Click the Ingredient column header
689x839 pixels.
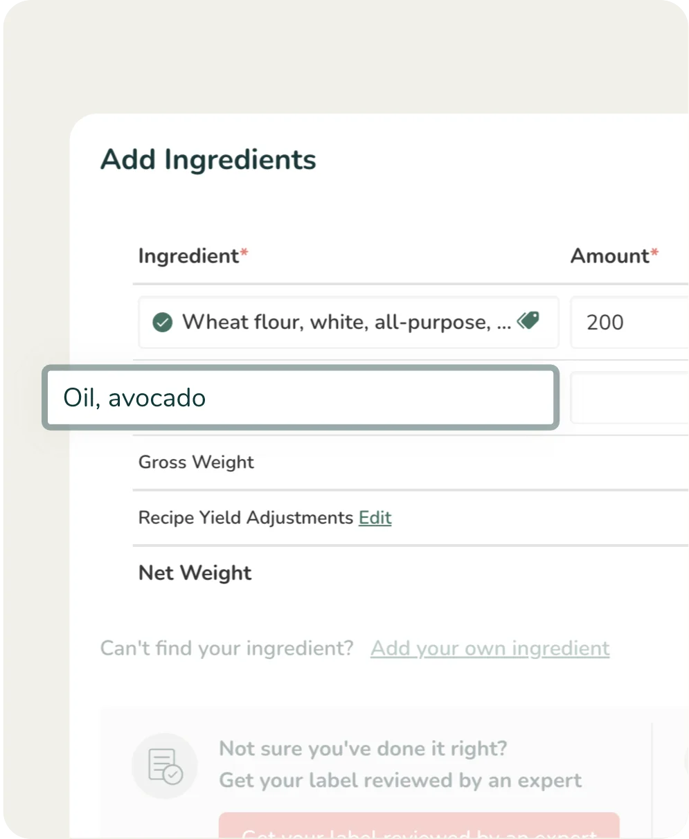click(188, 256)
